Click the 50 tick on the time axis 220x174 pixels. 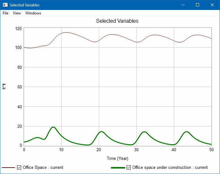211,150
